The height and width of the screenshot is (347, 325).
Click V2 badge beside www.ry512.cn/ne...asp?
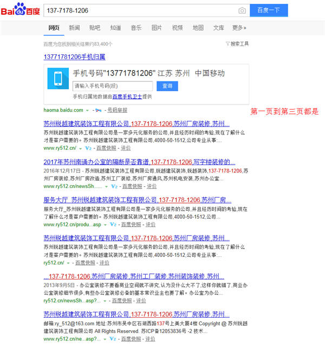(113, 339)
